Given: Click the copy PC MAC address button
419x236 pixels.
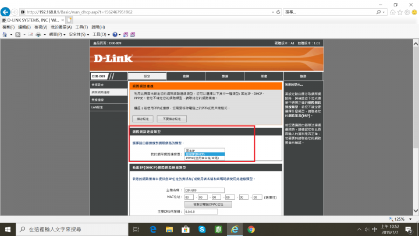Looking at the screenshot, I should point(208,205).
